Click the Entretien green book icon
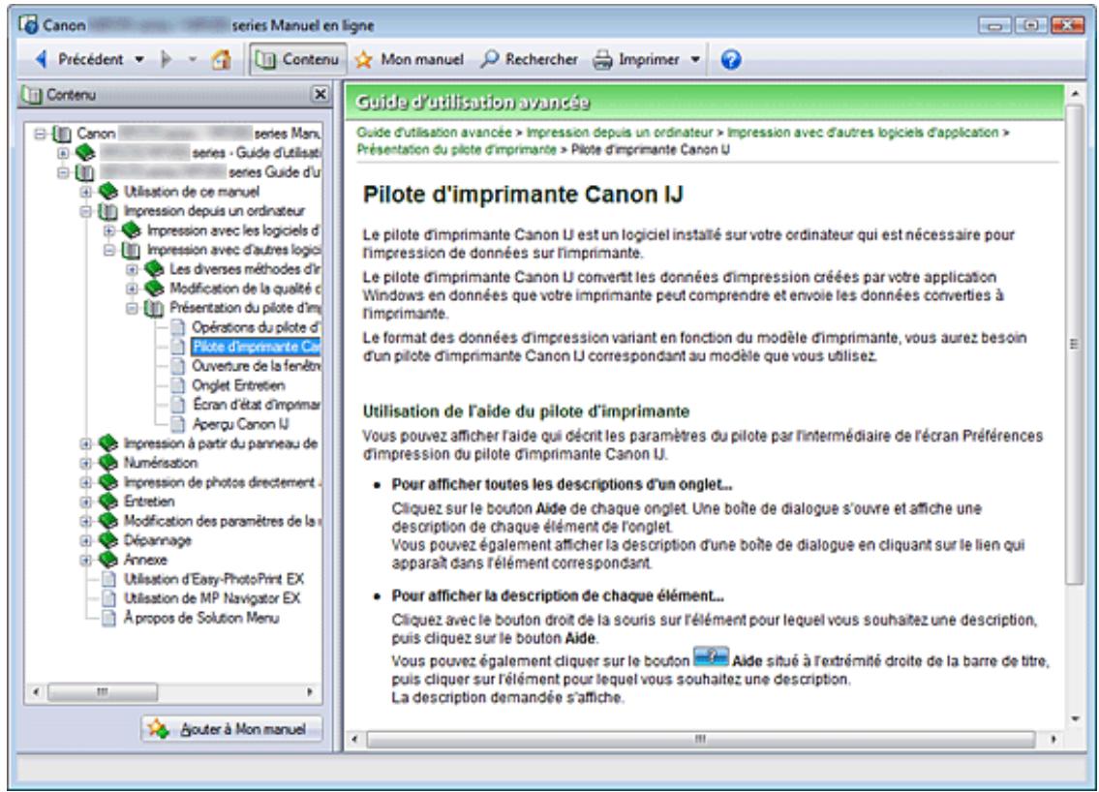1099x792 pixels. [107, 502]
